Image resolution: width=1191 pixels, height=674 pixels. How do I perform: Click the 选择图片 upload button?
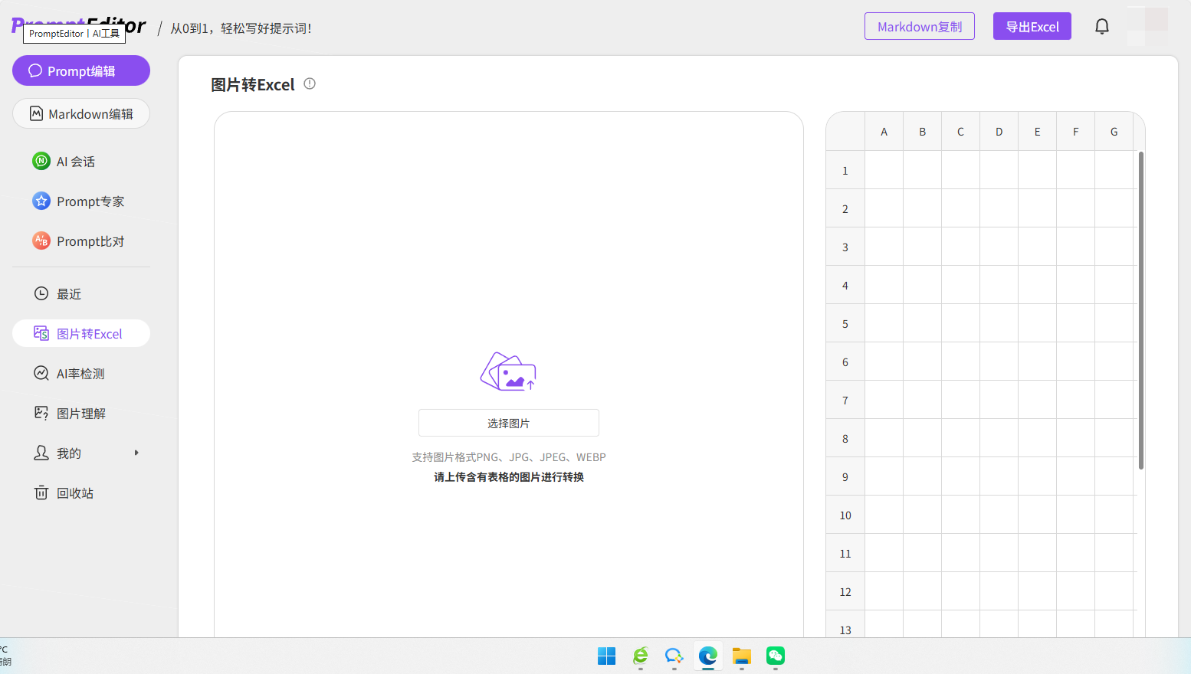(507, 422)
